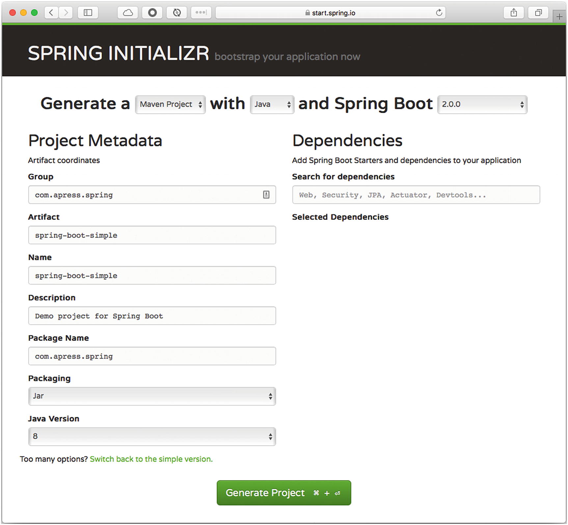The width and height of the screenshot is (568, 525).
Task: Open the Maven Project type dropdown
Action: click(x=171, y=104)
